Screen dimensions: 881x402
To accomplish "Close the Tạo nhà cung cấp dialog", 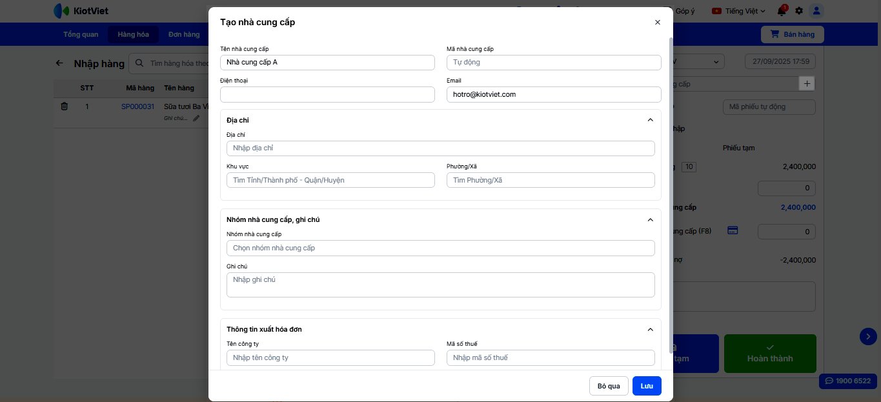I will (x=658, y=23).
